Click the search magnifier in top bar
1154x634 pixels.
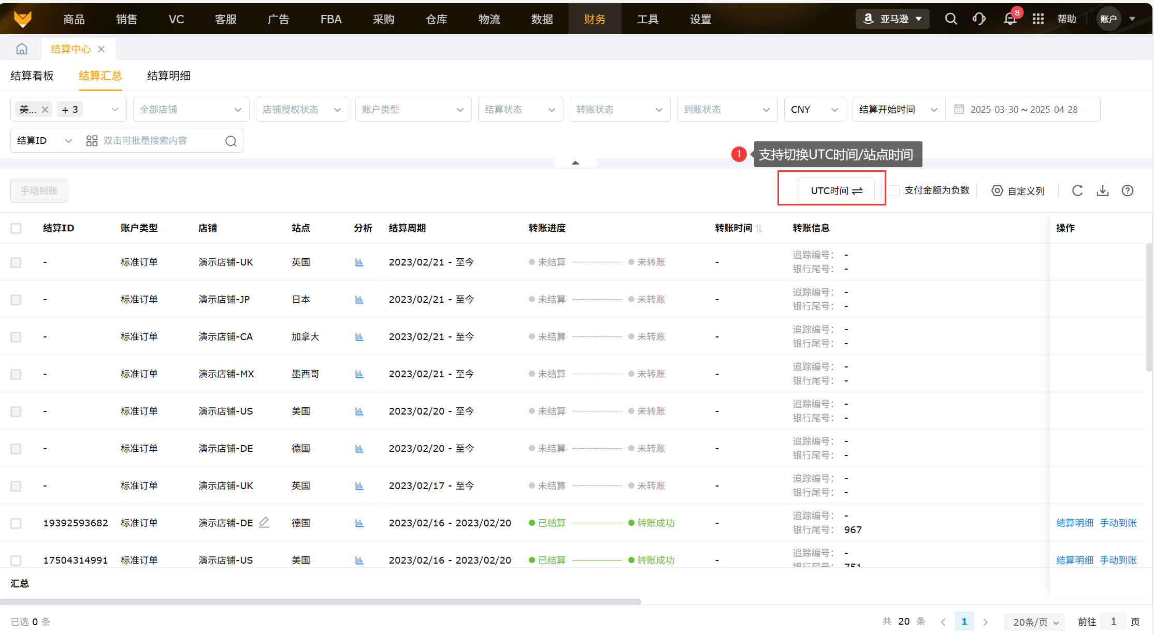tap(950, 19)
